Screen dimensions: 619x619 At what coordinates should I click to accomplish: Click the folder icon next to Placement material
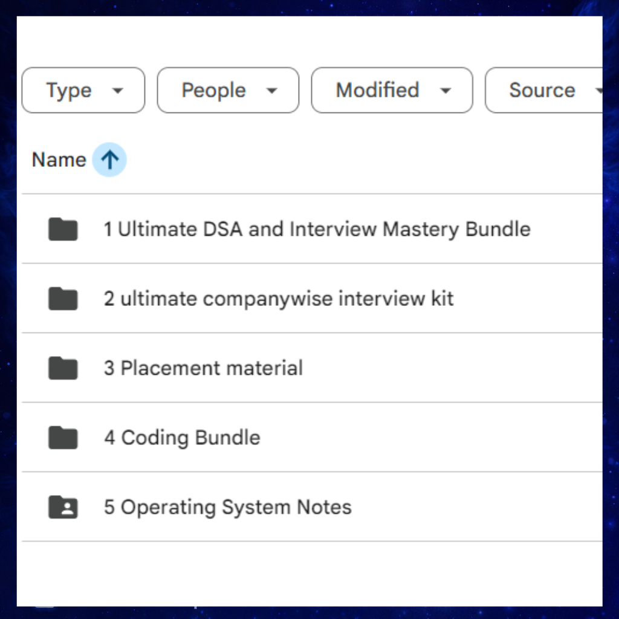coord(63,368)
